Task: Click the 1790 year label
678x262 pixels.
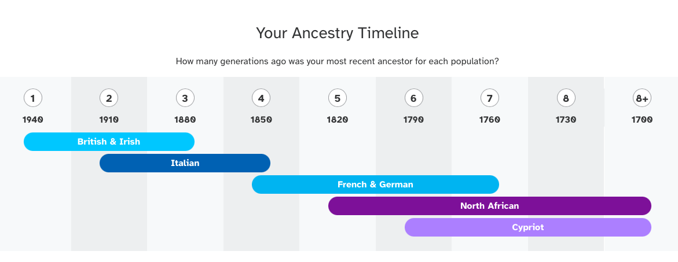Action: tap(413, 120)
